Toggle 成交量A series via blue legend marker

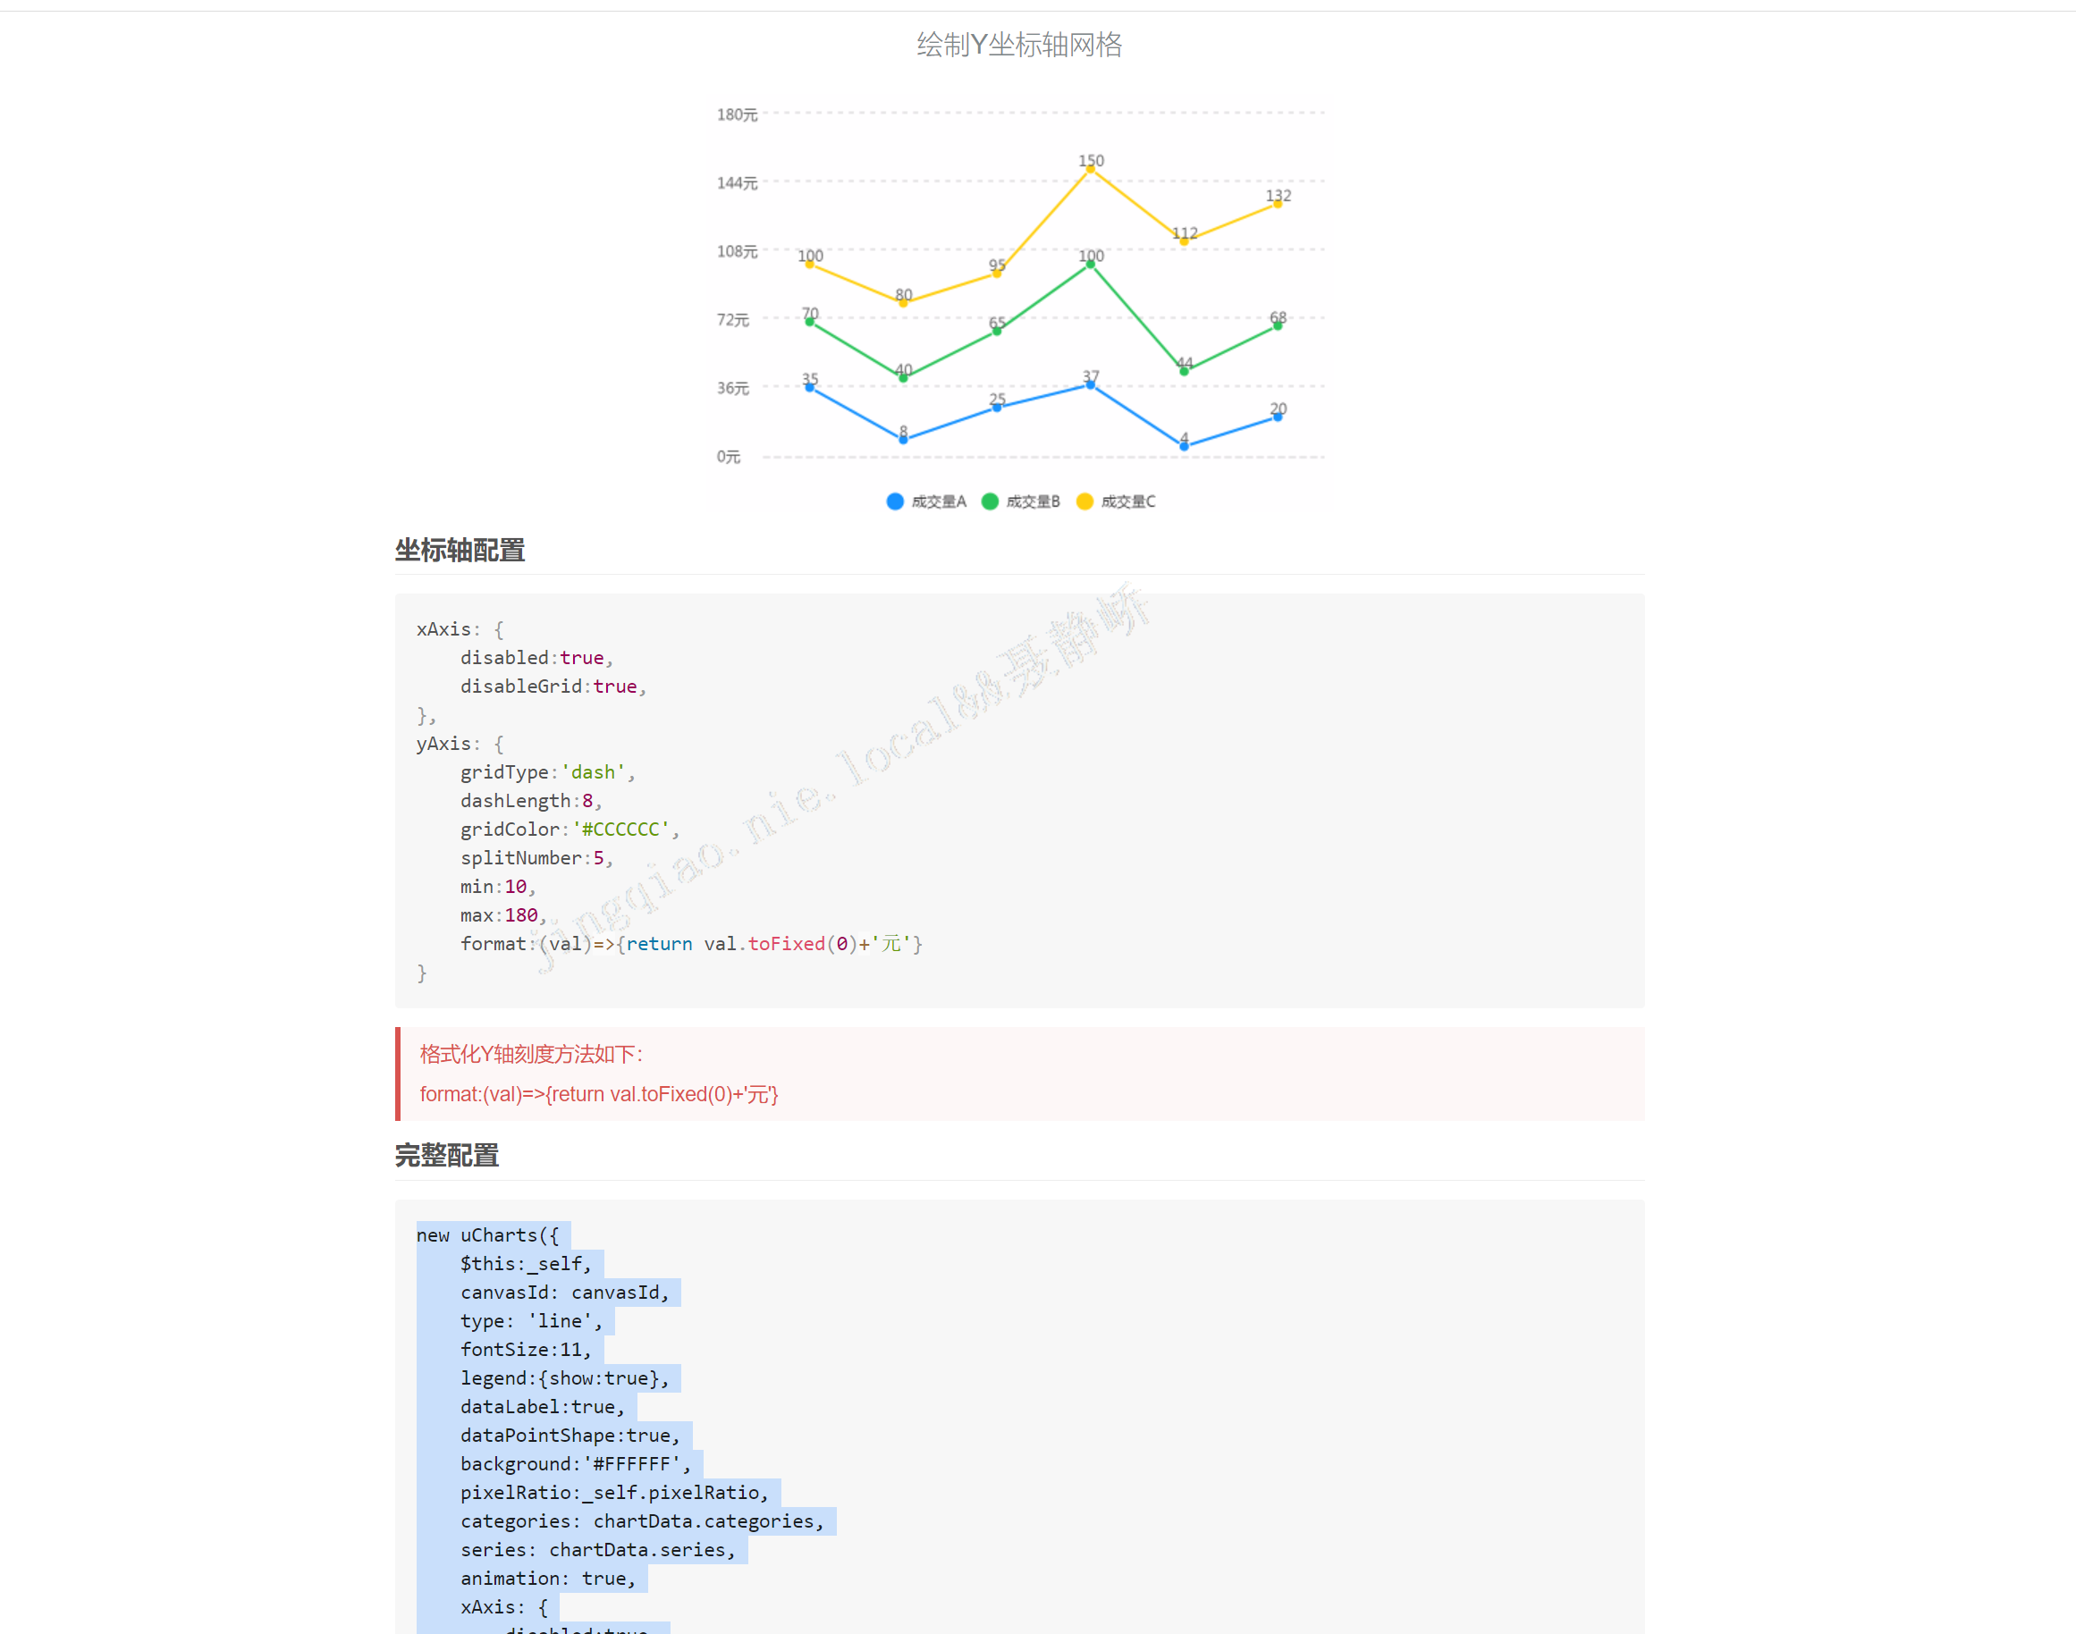(894, 501)
